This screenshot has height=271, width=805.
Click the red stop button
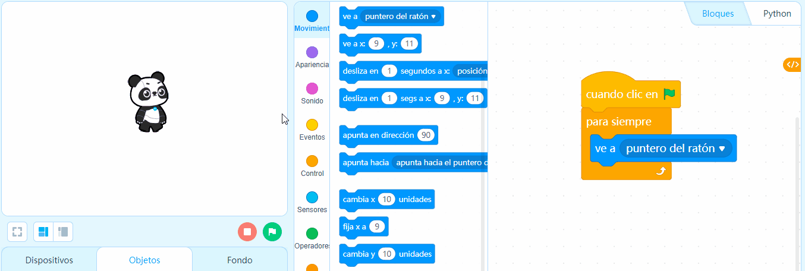(x=247, y=232)
